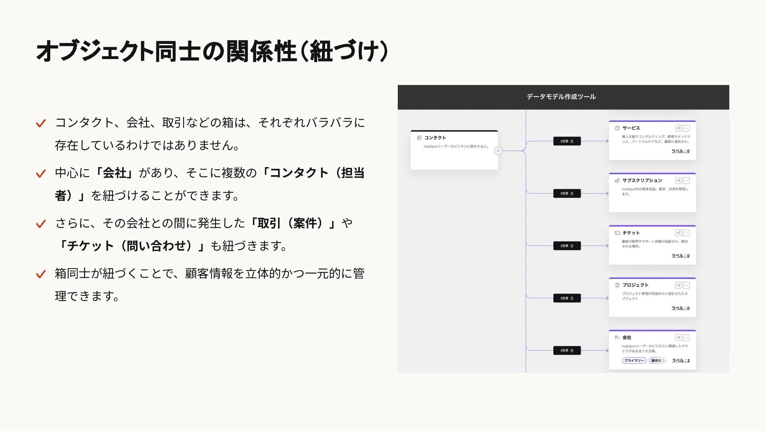766x431 pixels.
Task: Open more options on サブスクリプション card
Action: 686,180
